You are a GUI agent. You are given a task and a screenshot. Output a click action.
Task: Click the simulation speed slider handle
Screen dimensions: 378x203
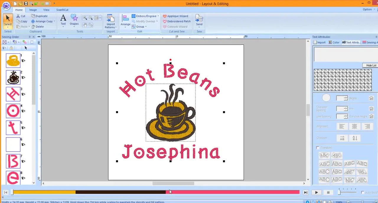(x=339, y=192)
